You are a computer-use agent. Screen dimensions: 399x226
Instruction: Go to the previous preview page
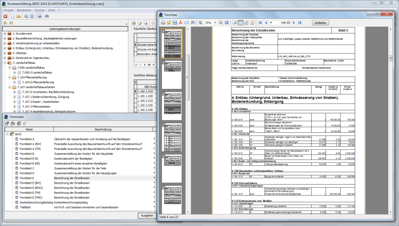(x=266, y=23)
